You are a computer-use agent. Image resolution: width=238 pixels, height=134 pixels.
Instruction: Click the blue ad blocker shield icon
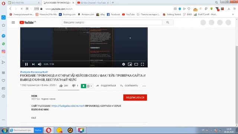(x=180, y=9)
